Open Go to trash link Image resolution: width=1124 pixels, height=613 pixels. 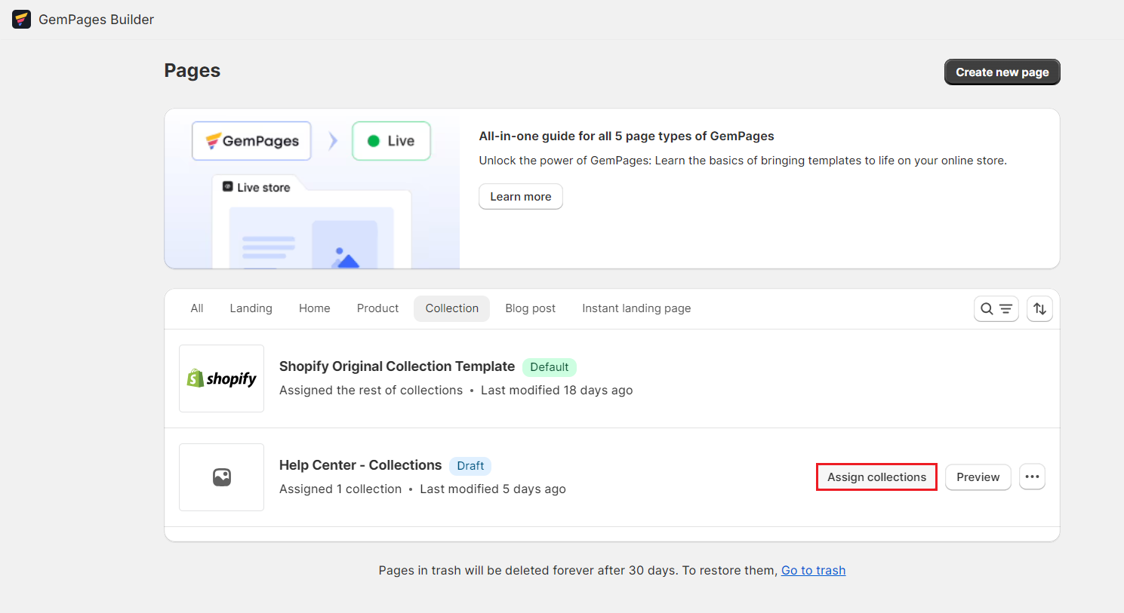click(813, 570)
